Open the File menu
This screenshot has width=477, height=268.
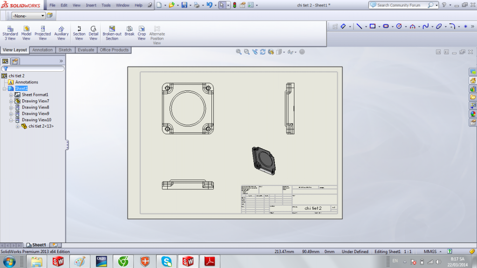point(52,5)
